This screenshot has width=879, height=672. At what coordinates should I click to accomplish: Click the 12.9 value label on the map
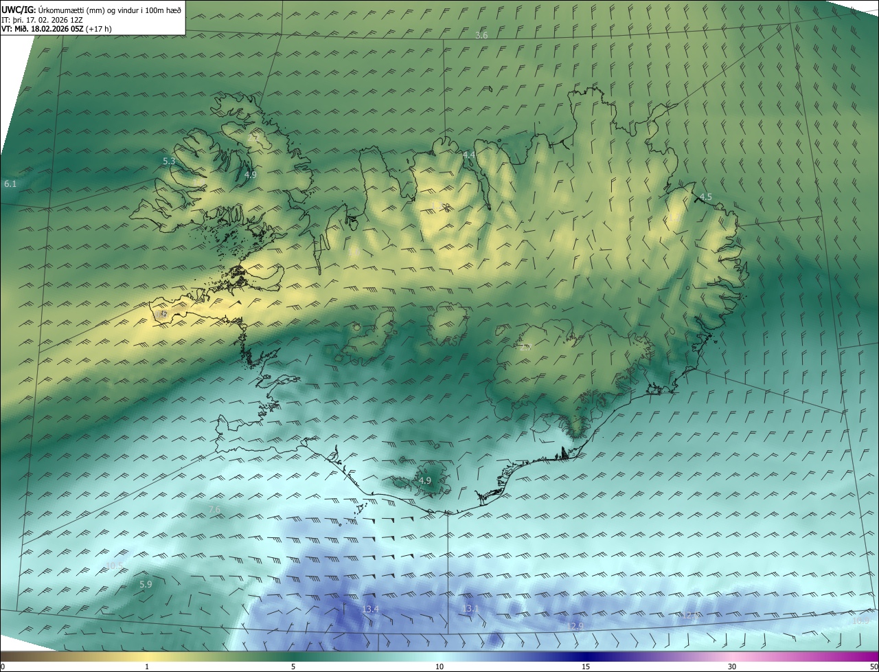[x=575, y=626]
